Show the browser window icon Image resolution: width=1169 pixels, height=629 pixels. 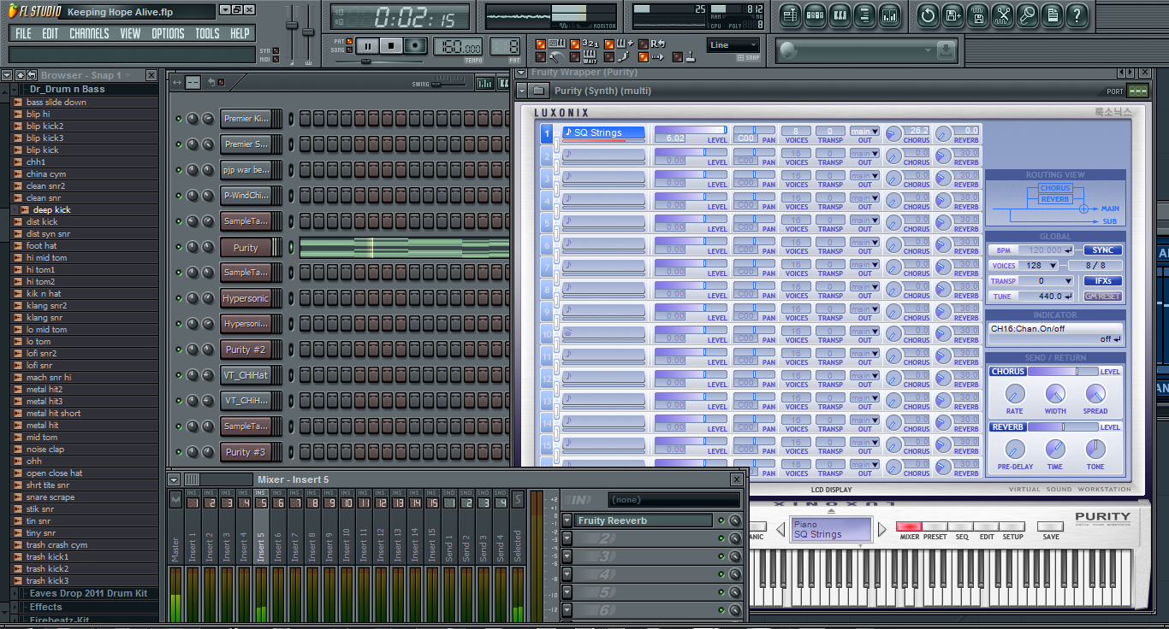pyautogui.click(x=864, y=15)
